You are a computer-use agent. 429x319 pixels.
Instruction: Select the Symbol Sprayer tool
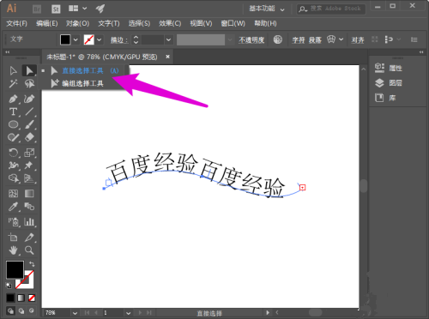[13, 222]
